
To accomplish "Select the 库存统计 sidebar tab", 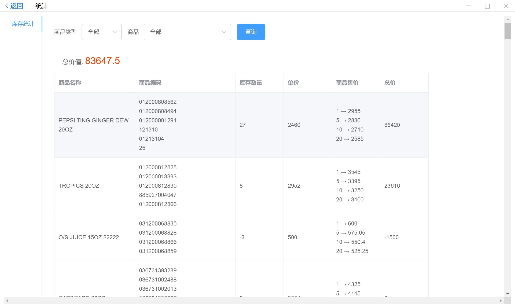I will (x=23, y=24).
